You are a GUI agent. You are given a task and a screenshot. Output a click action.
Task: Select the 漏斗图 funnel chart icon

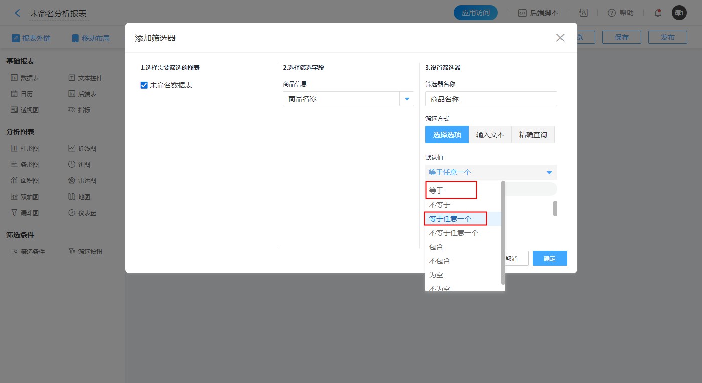(x=15, y=213)
